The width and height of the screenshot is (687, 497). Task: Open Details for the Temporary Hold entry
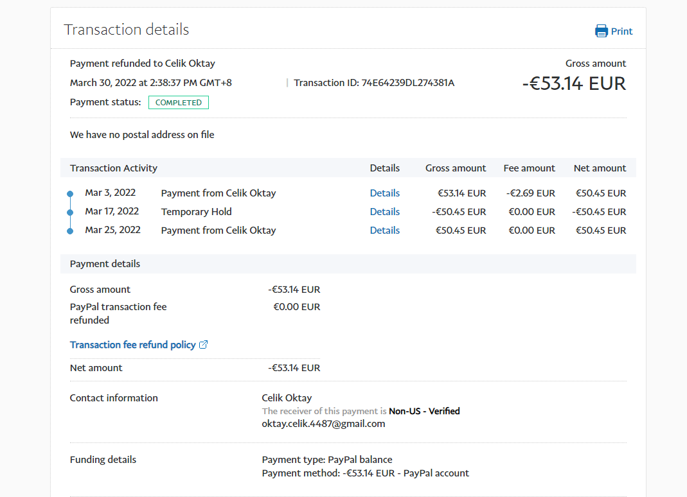point(384,212)
